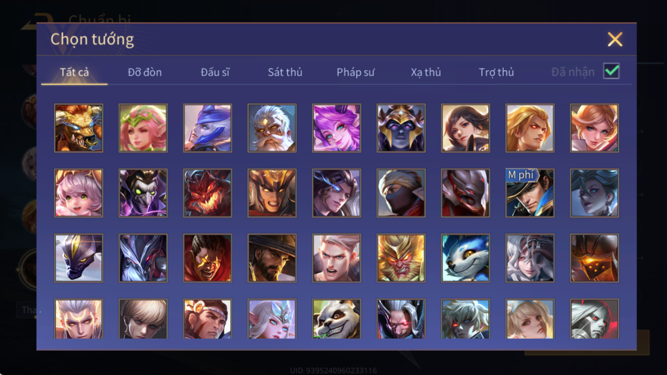Select the golden dragon beast hero portrait

78,128
